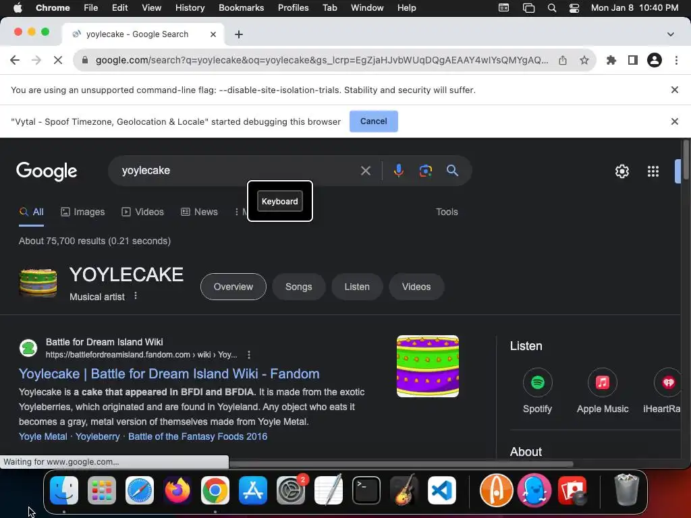Open a new tab with the plus button
The height and width of the screenshot is (518, 691).
pos(238,34)
